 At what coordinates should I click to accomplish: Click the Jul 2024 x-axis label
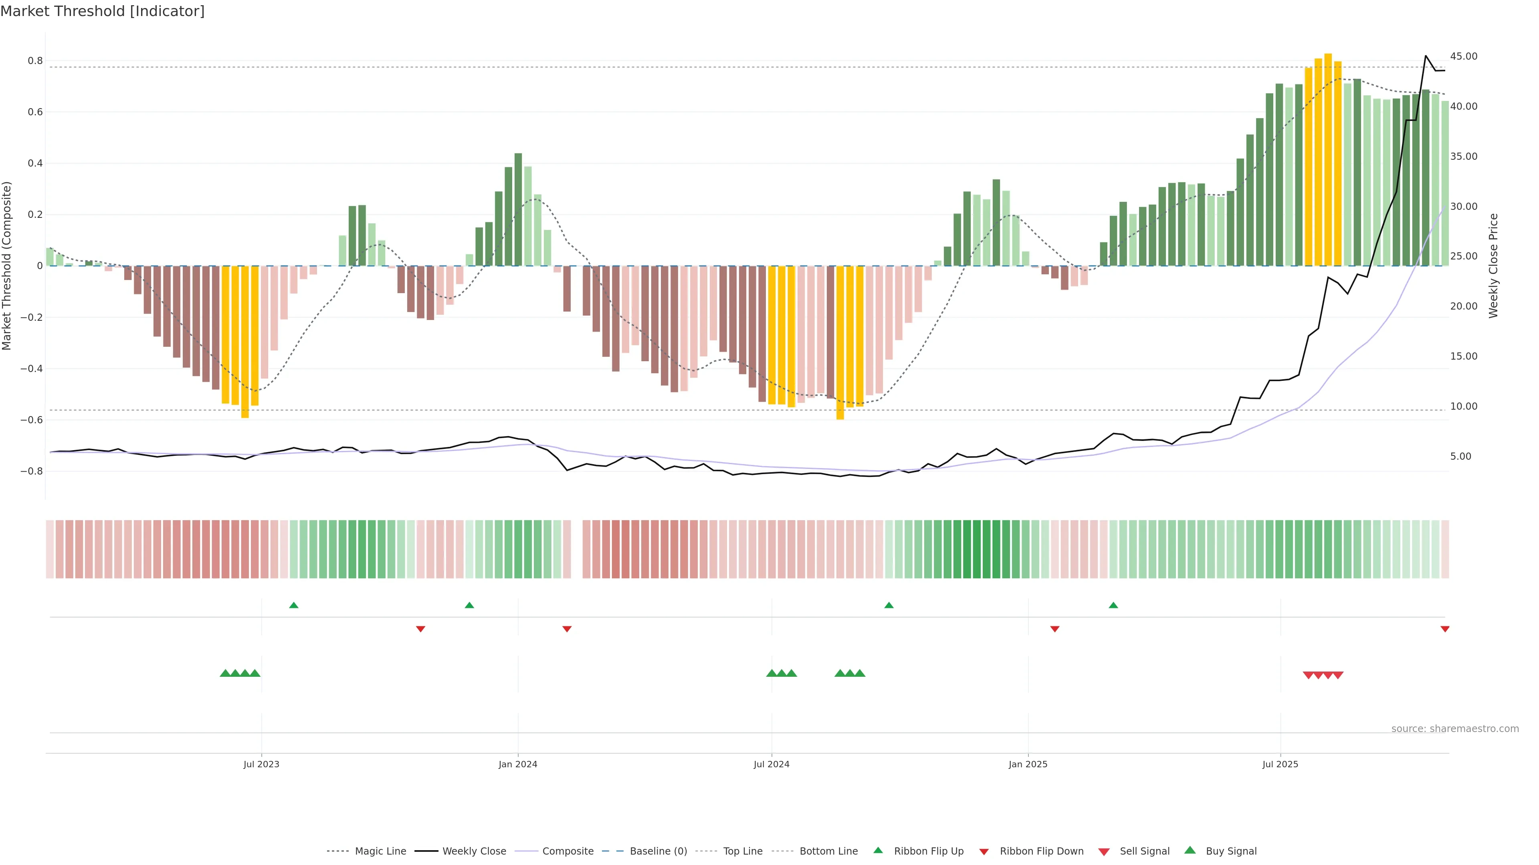[x=771, y=764]
